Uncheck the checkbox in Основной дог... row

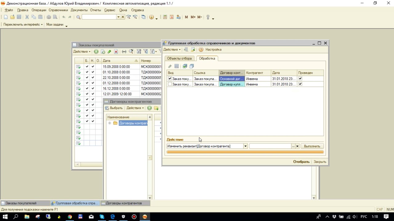[x=170, y=79]
